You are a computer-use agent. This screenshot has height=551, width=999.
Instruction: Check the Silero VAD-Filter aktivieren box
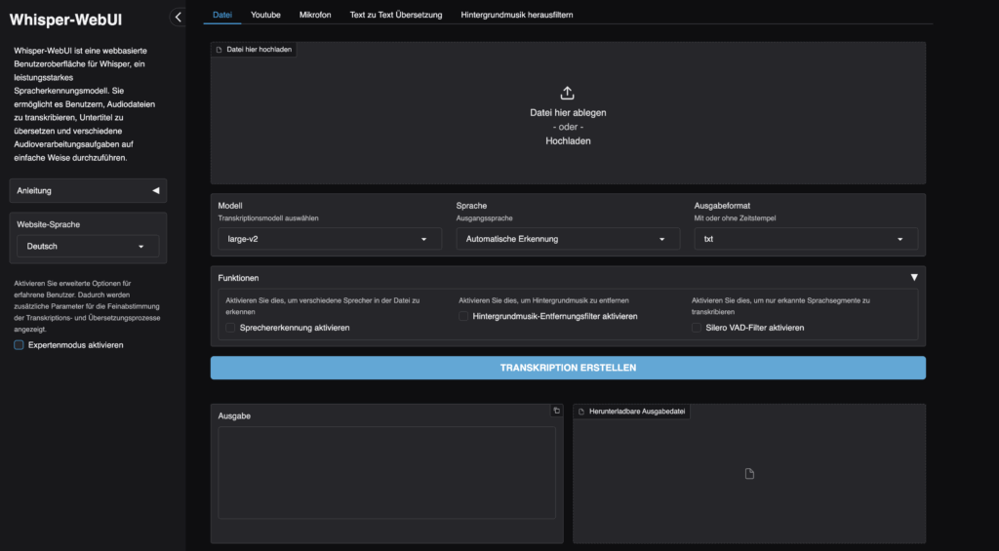pyautogui.click(x=698, y=328)
